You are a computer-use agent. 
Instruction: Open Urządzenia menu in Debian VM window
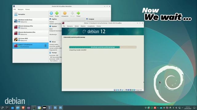point(91,26)
